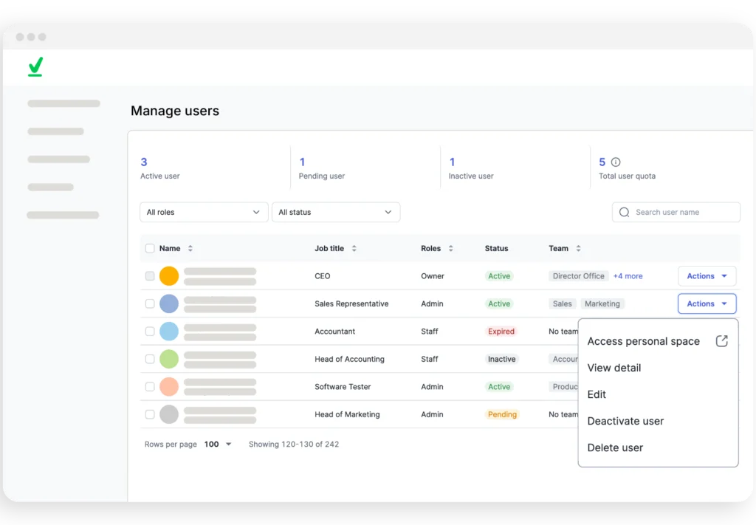Click the magnifier icon in the search box
756x525 pixels.
coord(625,212)
